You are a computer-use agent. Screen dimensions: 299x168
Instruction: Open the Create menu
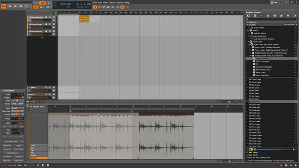pyautogui.click(x=112, y=3)
